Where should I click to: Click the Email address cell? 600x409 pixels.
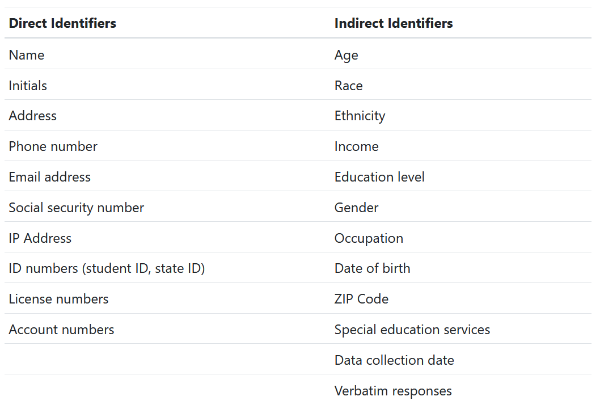click(x=50, y=177)
